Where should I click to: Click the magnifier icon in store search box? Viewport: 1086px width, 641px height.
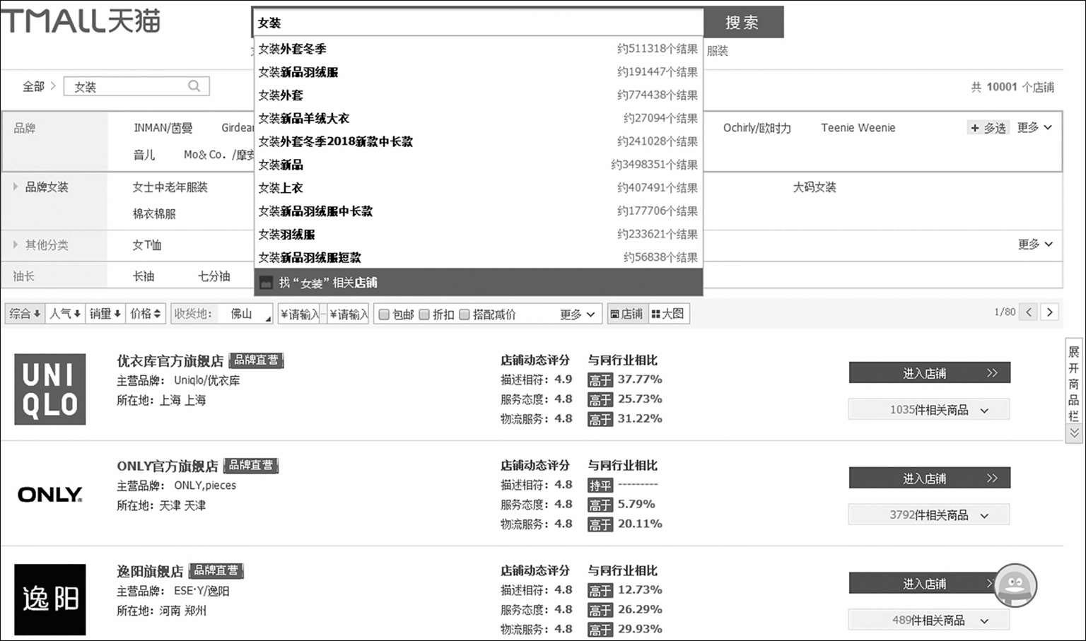click(194, 86)
